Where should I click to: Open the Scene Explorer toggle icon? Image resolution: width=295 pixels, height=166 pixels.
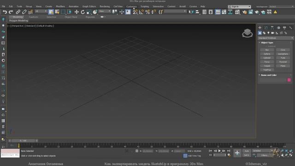coord(205,12)
